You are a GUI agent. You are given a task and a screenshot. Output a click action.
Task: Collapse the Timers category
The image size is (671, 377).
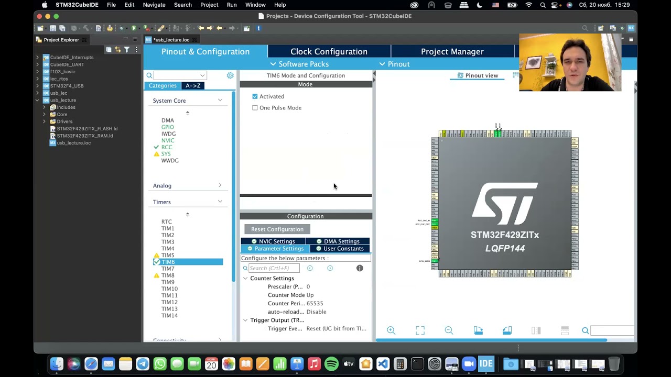click(220, 202)
